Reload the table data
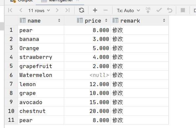Image resolution: width=196 pixels, height=128 pixels. (x=82, y=10)
